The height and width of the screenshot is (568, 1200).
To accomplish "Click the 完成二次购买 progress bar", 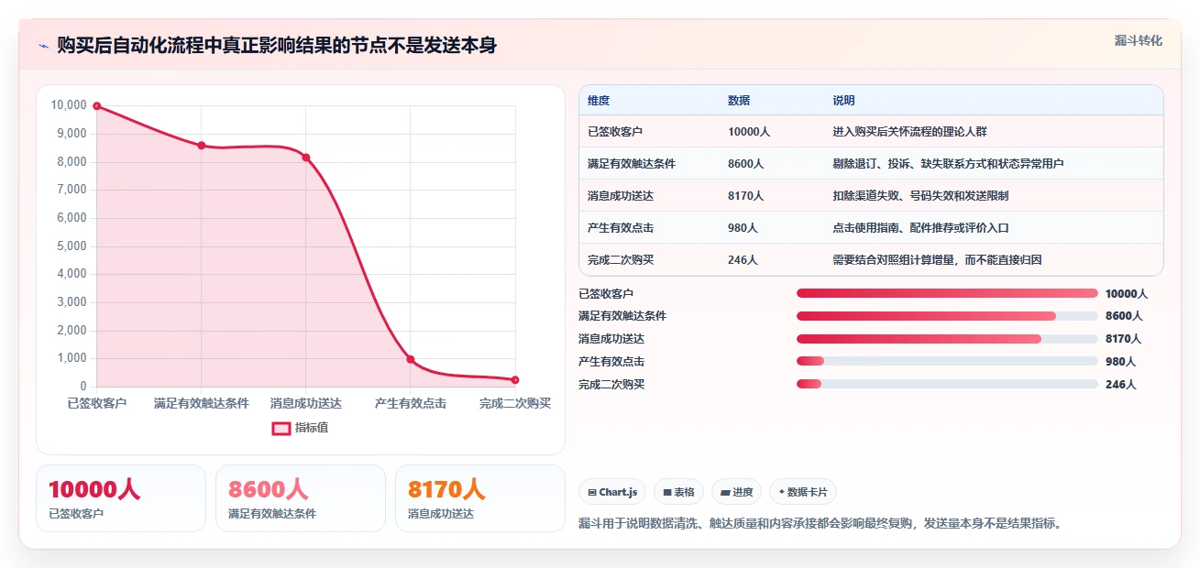I will [947, 384].
